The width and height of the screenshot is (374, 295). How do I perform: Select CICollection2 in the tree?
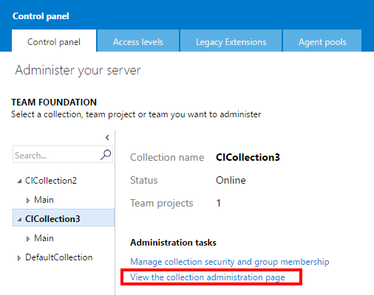(51, 181)
